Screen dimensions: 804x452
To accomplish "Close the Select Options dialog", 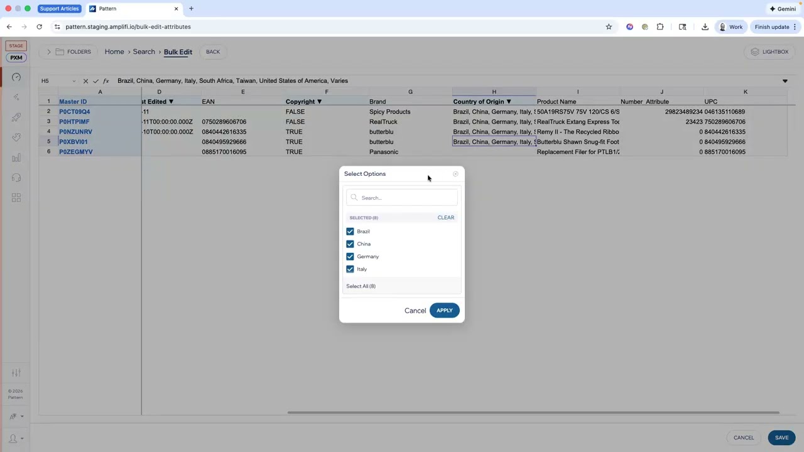I will [455, 174].
